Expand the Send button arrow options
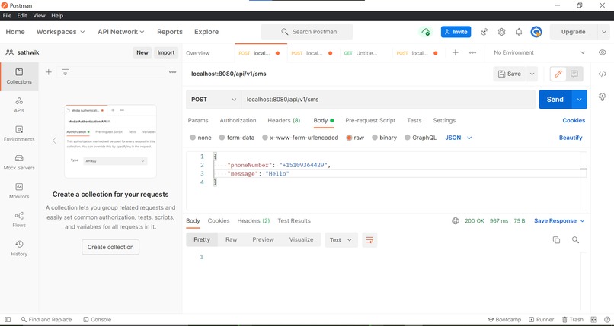The width and height of the screenshot is (614, 326). coord(579,99)
